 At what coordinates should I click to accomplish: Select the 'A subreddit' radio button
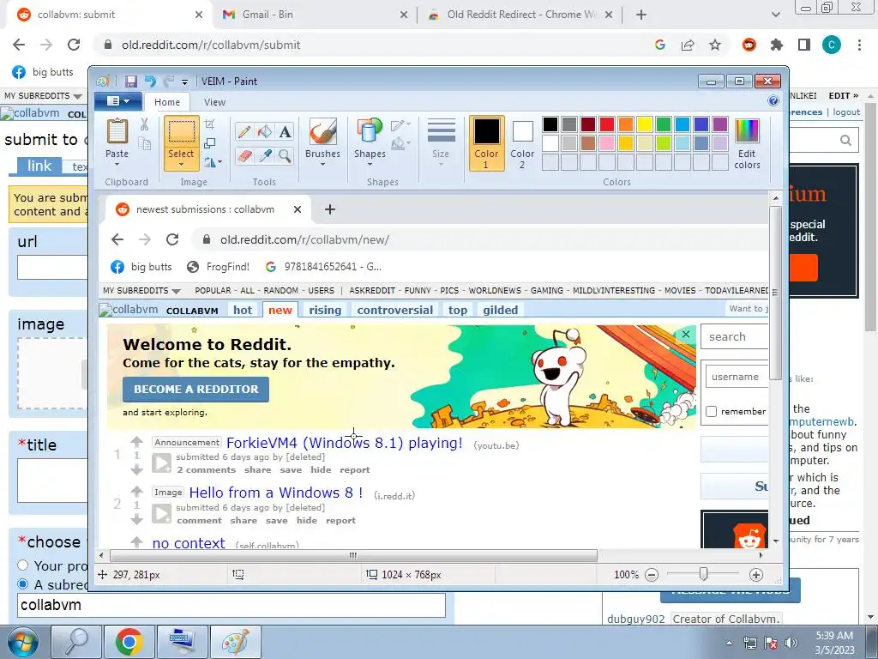point(23,583)
